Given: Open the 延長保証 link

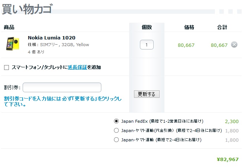Looking at the screenshot, I should pos(78,67).
